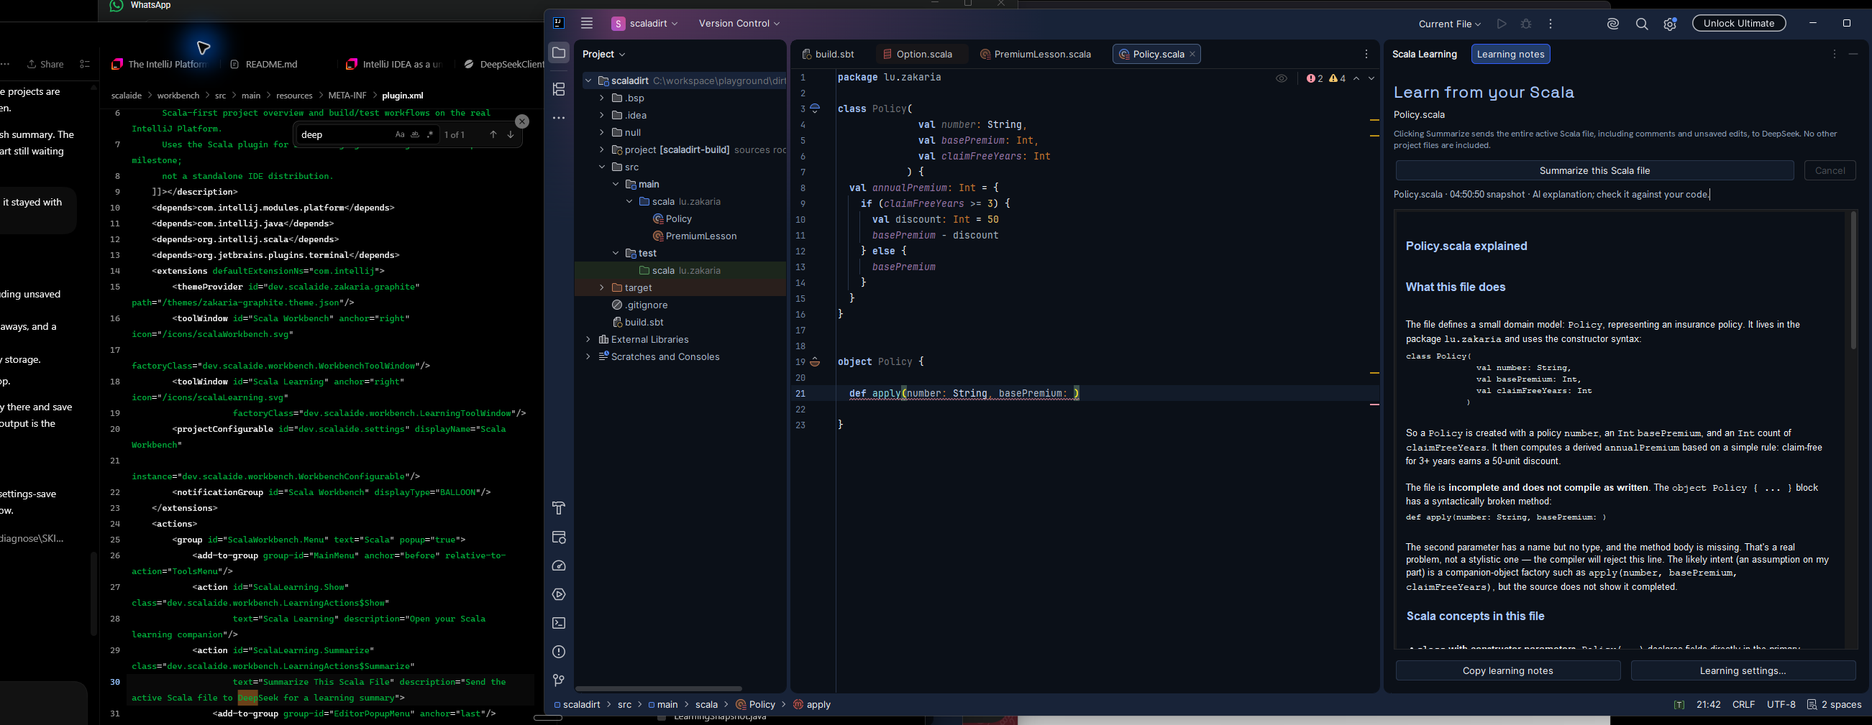Open the Git tool window icon
The image size is (1872, 725).
click(559, 680)
